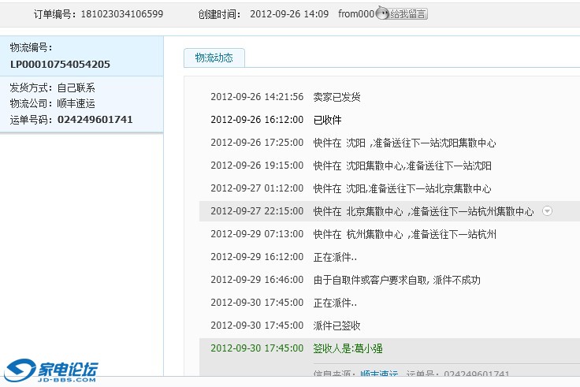The width and height of the screenshot is (580, 387).
Task: Expand the dropdown arrow on 北京集散中心 row
Action: (x=547, y=211)
